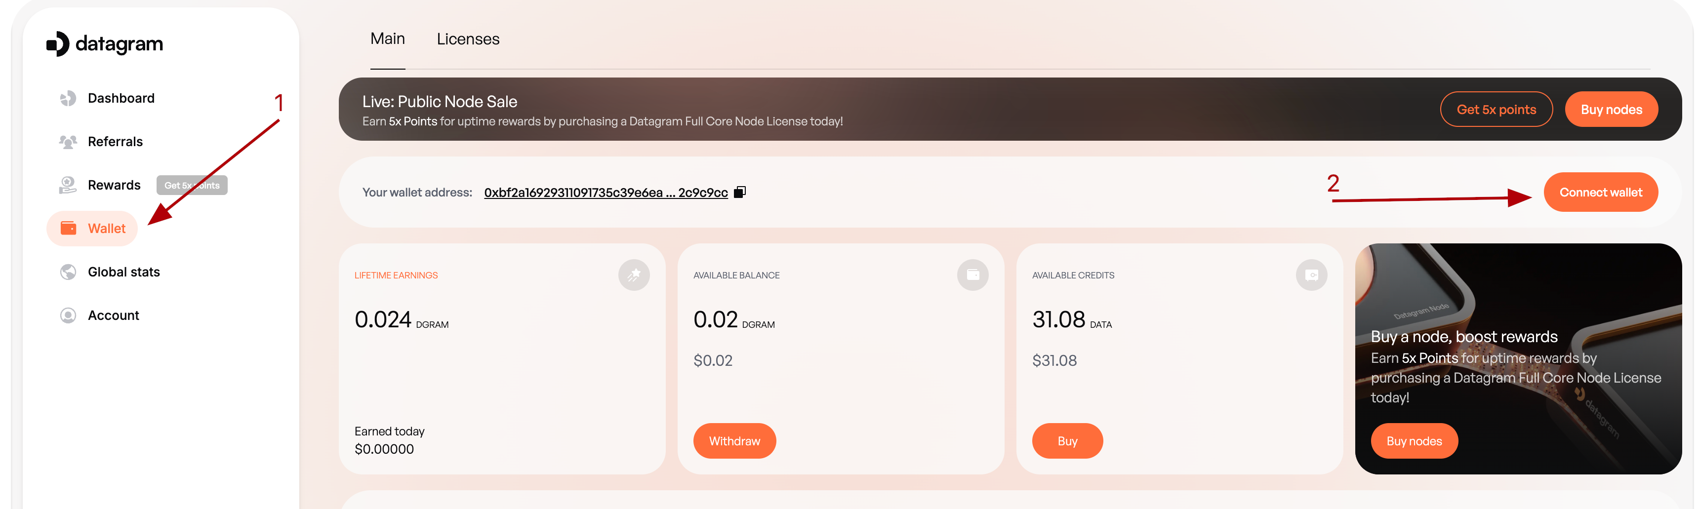
Task: Switch to the Licenses tab
Action: click(x=468, y=39)
